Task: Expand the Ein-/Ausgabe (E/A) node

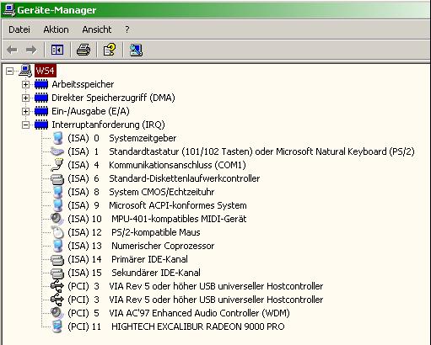Action: click(x=25, y=111)
